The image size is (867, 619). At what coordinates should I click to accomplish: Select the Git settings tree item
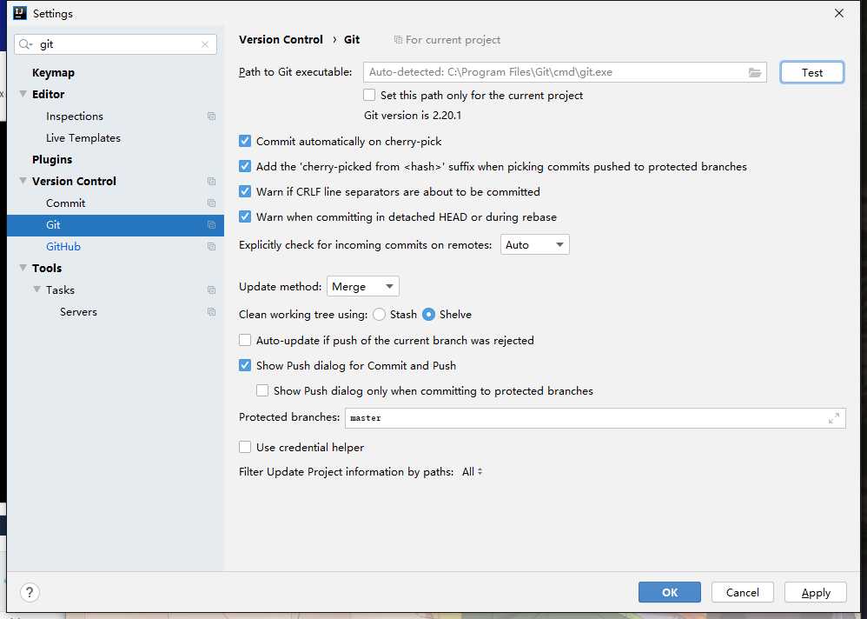(x=115, y=225)
